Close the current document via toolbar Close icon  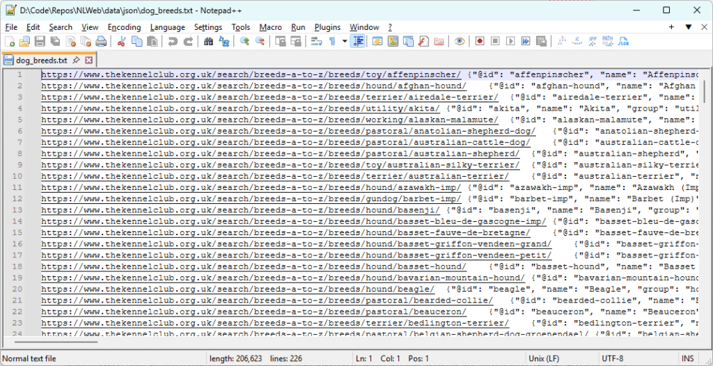[70, 42]
